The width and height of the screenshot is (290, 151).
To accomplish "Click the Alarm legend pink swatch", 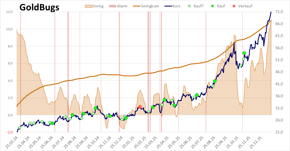I will tap(113, 6).
